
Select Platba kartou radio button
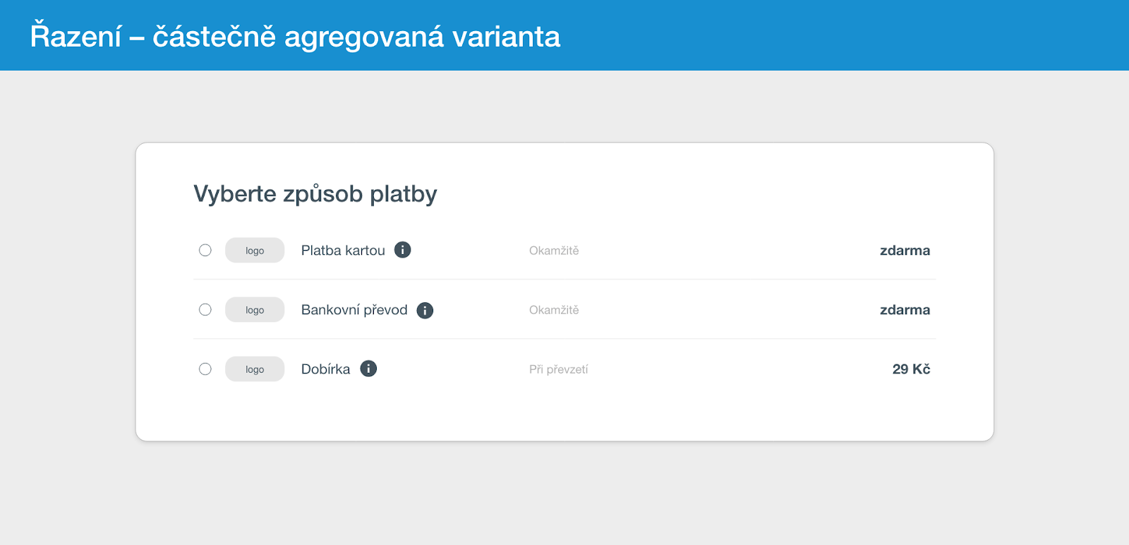[x=205, y=250]
